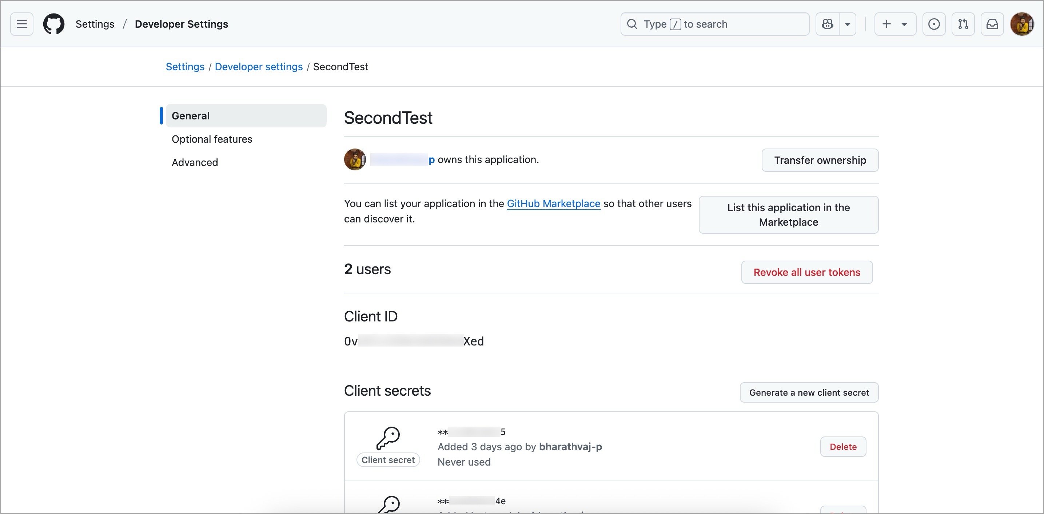The width and height of the screenshot is (1044, 514).
Task: Click the key icon on the first client secret
Action: click(388, 439)
